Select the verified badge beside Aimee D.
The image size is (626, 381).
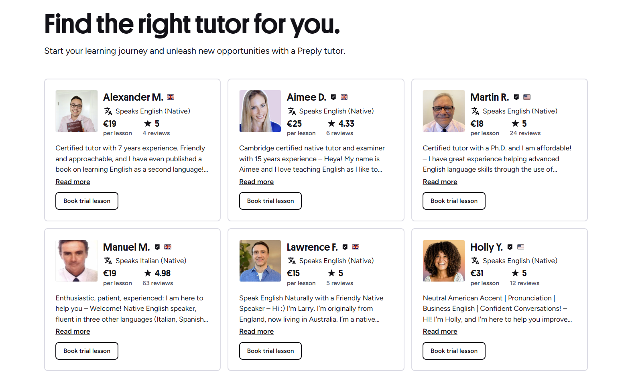coord(333,97)
